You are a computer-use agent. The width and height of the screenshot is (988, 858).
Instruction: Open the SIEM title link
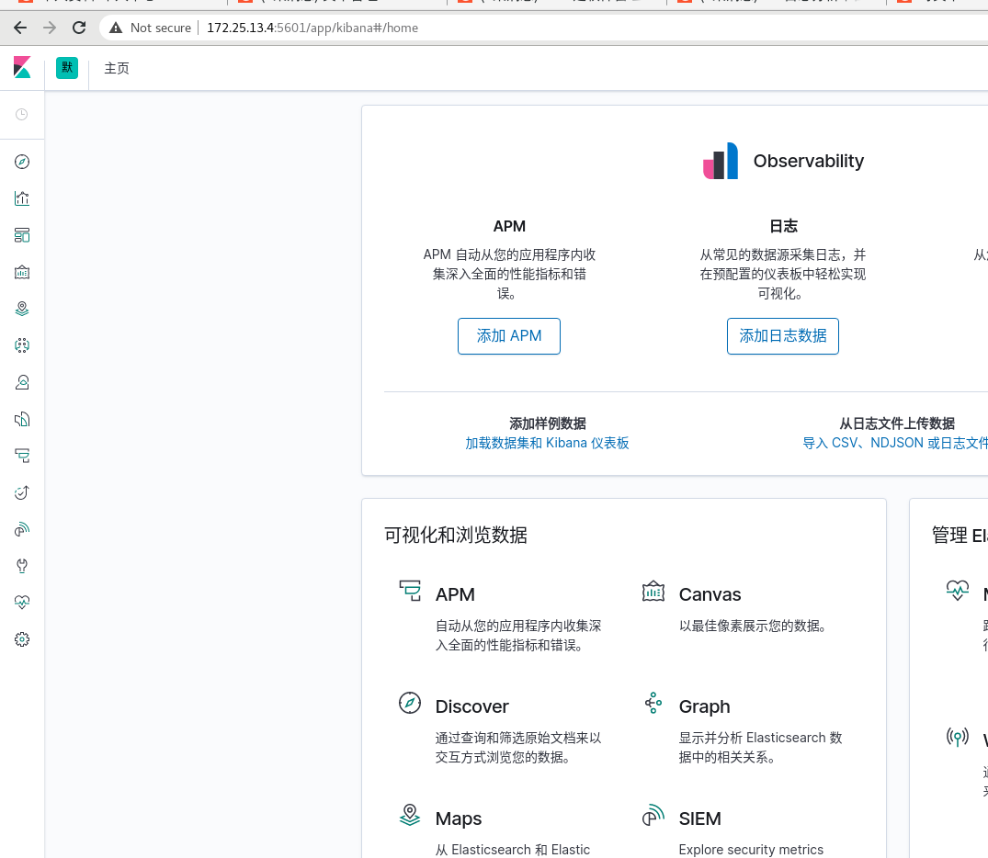pos(699,818)
